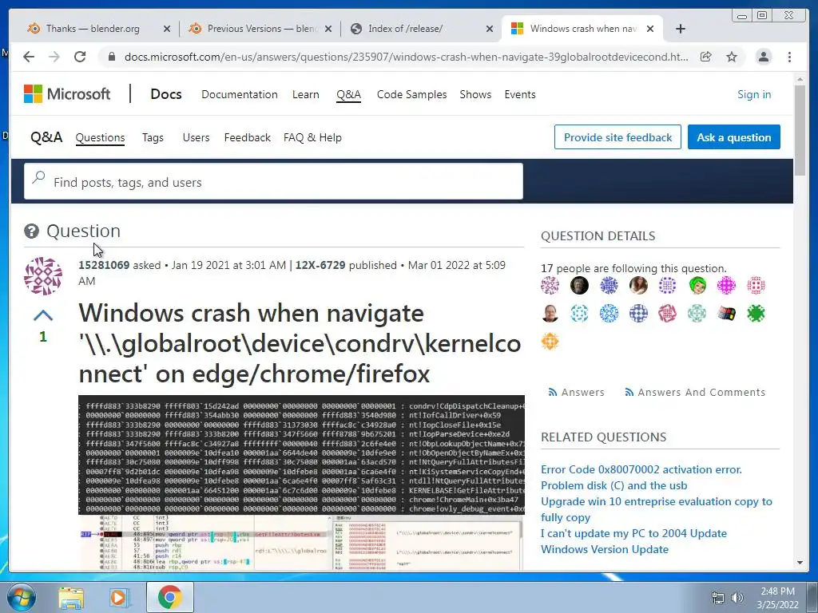Open 'Problem disk (C) and the usb' question
This screenshot has height=613, width=818.
tap(614, 485)
